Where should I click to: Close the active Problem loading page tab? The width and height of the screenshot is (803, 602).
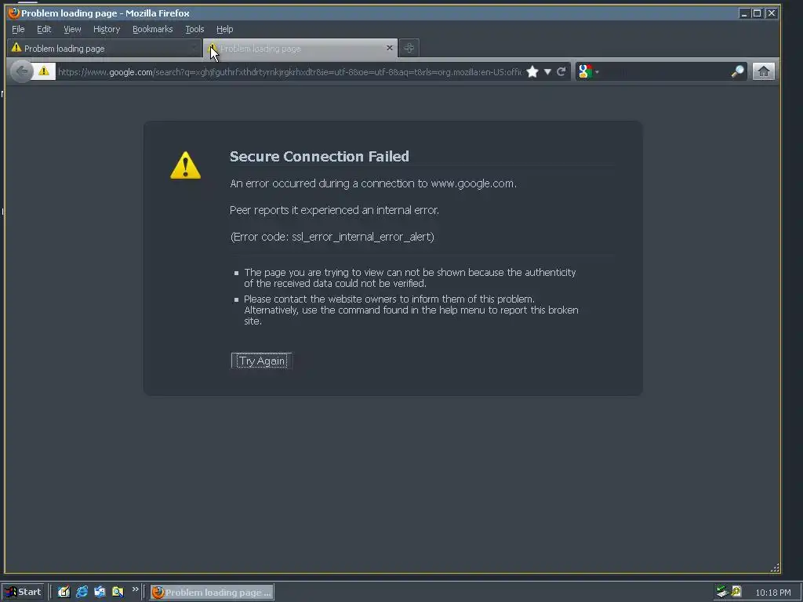coord(390,48)
